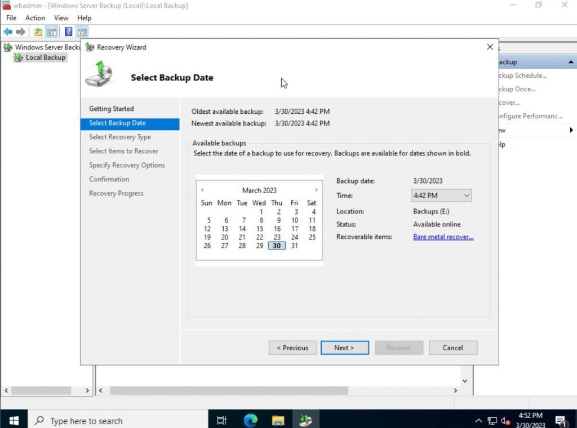The image size is (577, 428).
Task: Click the forward navigation arrow in the toolbar
Action: click(20, 32)
